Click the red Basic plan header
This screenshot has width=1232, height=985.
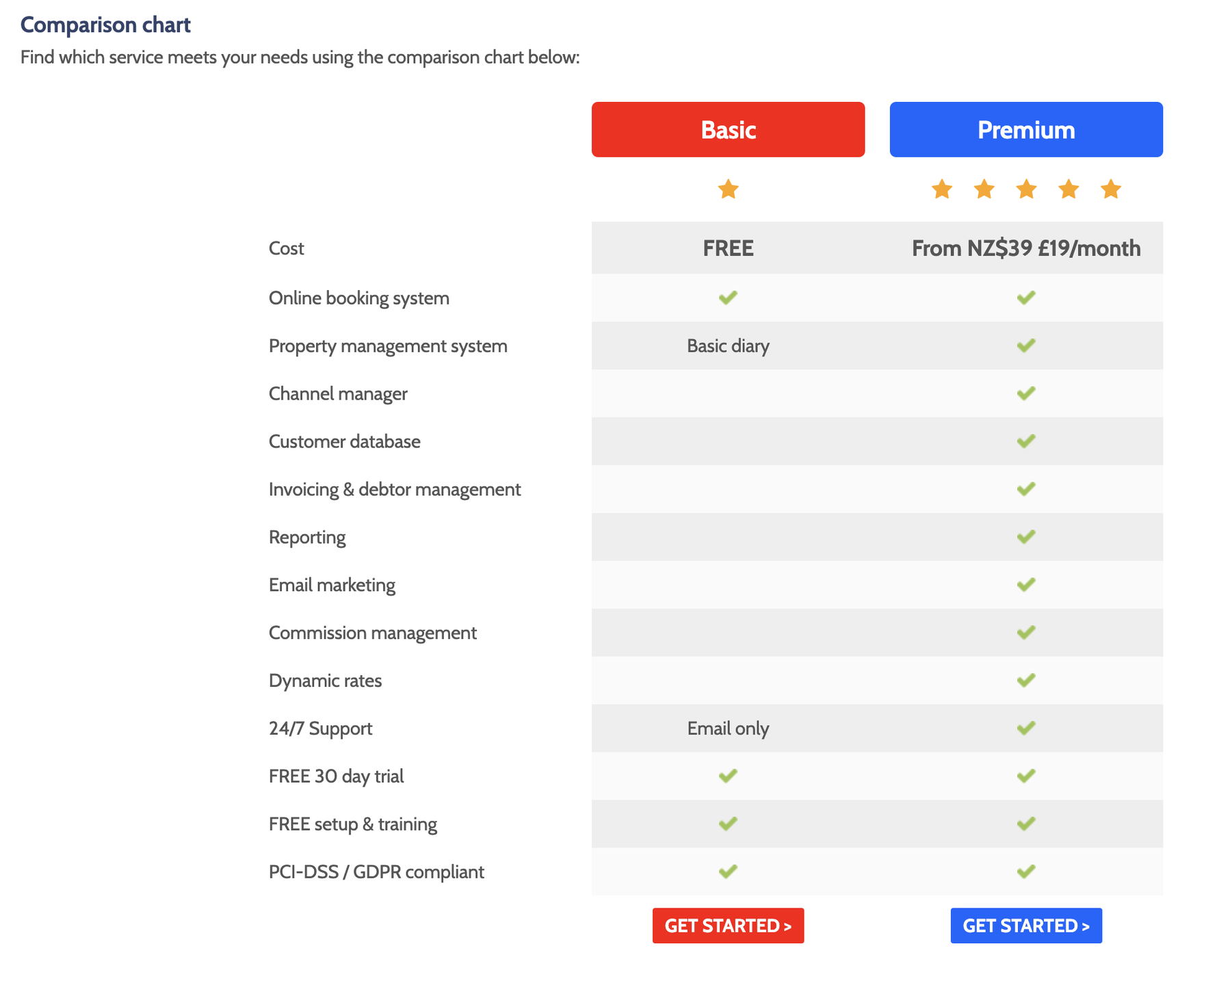pyautogui.click(x=728, y=129)
